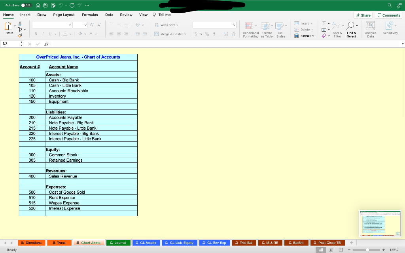Switch to the Formulas ribbon tab
The image size is (405, 253).
click(90, 15)
